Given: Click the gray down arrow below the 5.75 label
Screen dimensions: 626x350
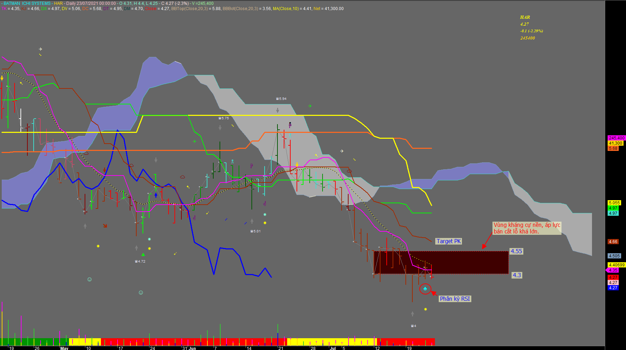Looking at the screenshot, I should [x=220, y=128].
